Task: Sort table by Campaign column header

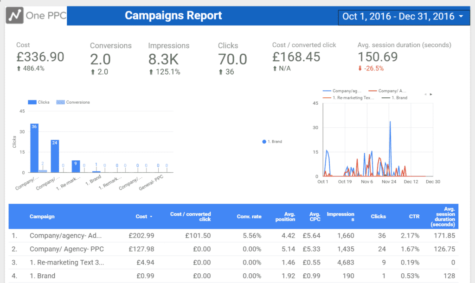Action: 42,216
